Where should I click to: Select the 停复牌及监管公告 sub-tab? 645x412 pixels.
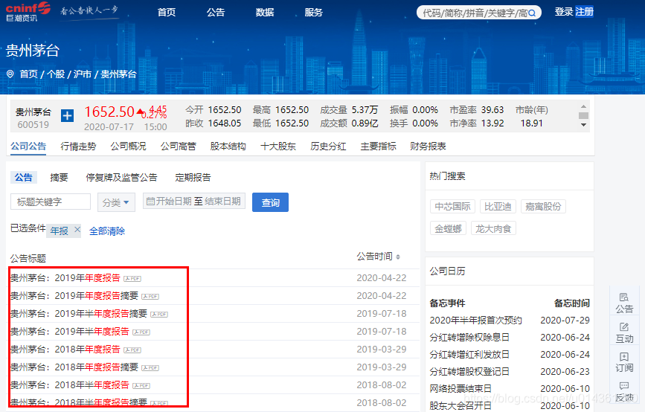click(121, 177)
